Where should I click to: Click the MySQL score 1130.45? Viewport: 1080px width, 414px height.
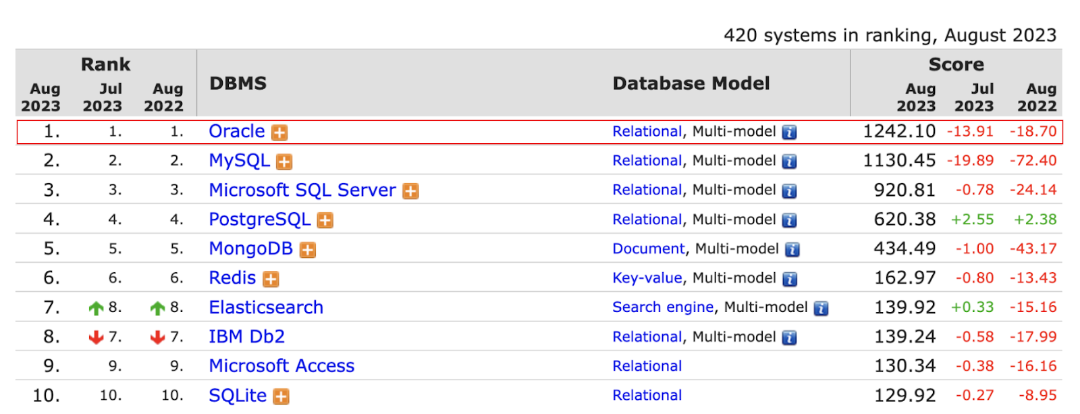tap(899, 161)
